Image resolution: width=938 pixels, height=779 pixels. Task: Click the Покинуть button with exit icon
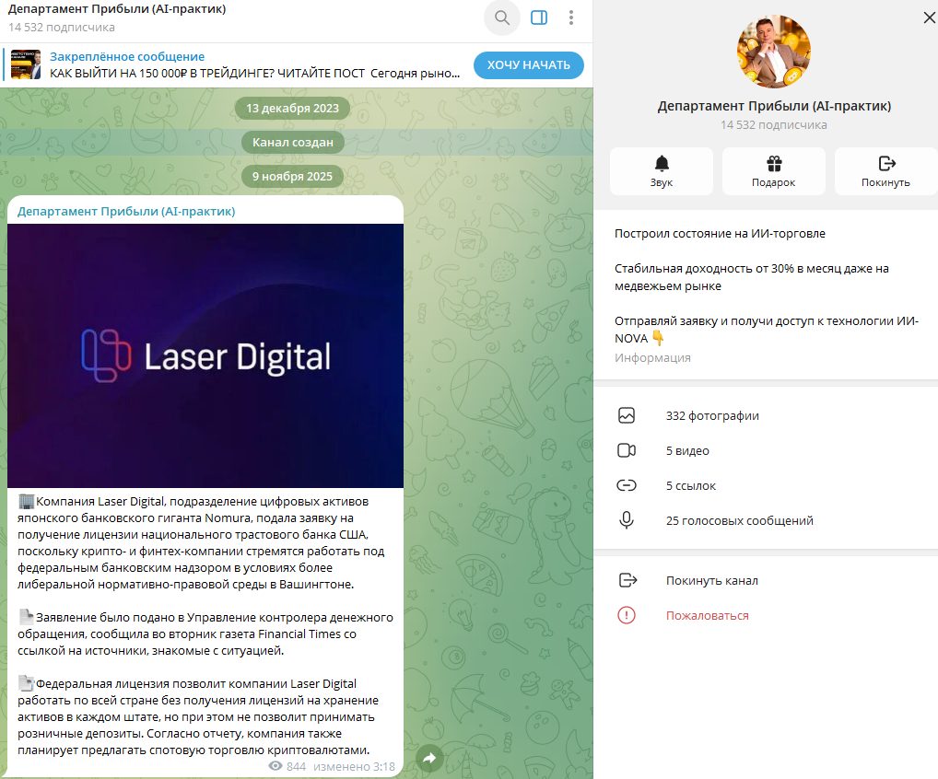pyautogui.click(x=886, y=171)
